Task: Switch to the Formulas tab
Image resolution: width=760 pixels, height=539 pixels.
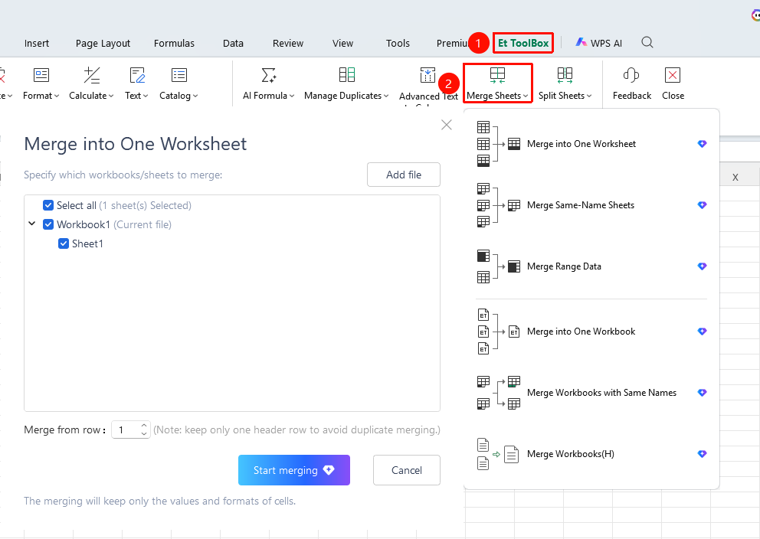Action: click(x=174, y=43)
